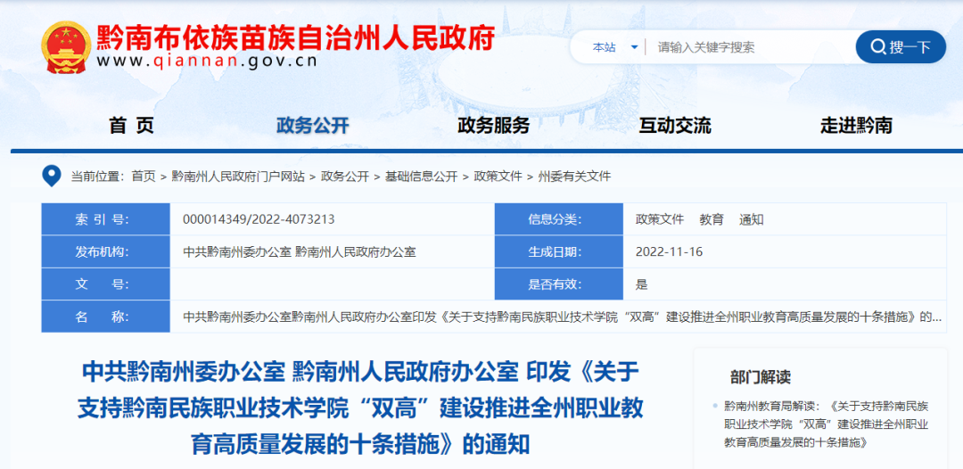
Task: Open the 首页 navigation tab
Action: (x=131, y=126)
